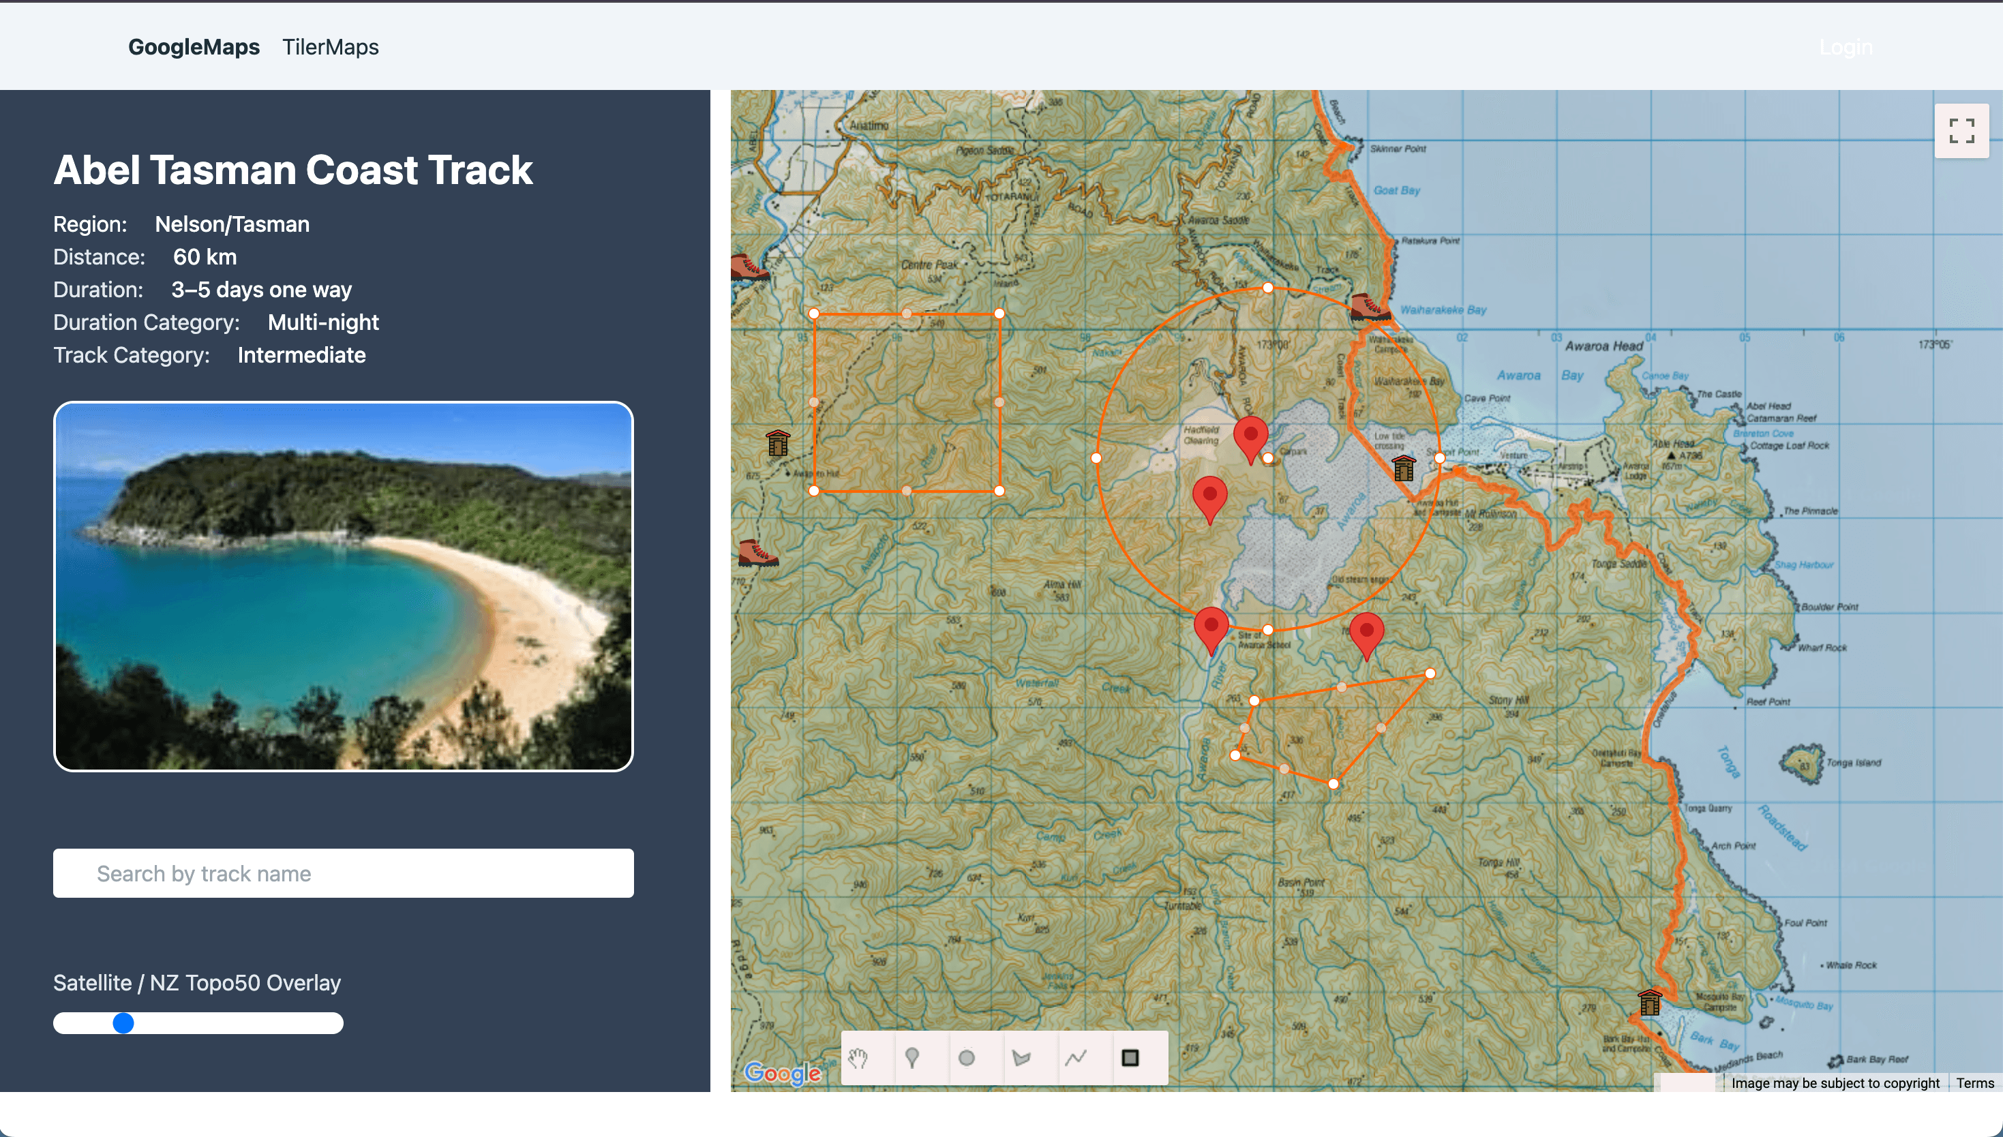Click the Login link
Image resolution: width=2003 pixels, height=1137 pixels.
[1846, 47]
